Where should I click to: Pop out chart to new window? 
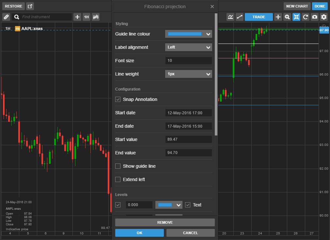(30, 6)
